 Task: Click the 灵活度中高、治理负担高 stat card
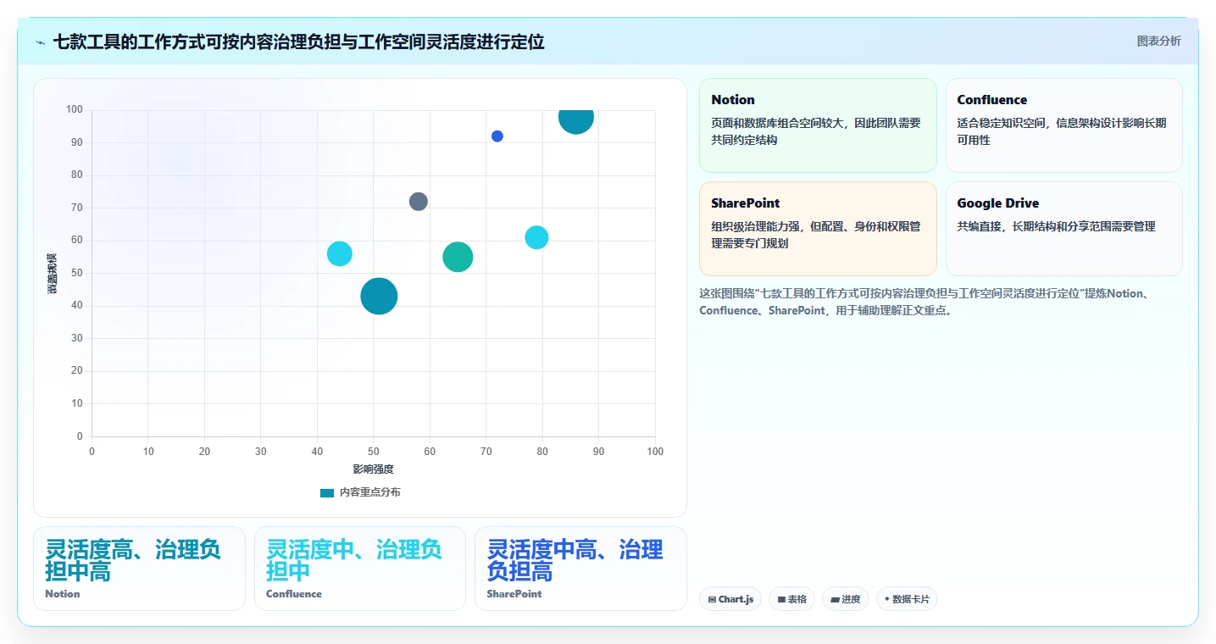580,569
